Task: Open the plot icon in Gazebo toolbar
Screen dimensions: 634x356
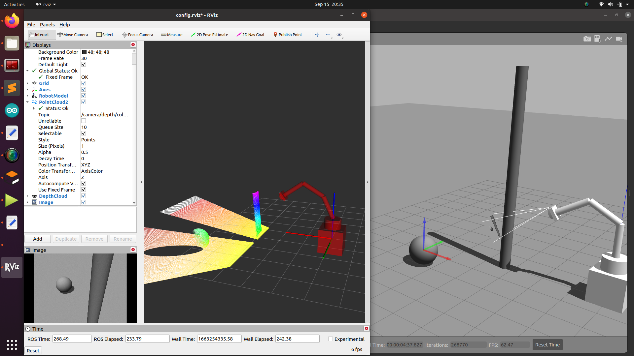Action: pyautogui.click(x=608, y=39)
